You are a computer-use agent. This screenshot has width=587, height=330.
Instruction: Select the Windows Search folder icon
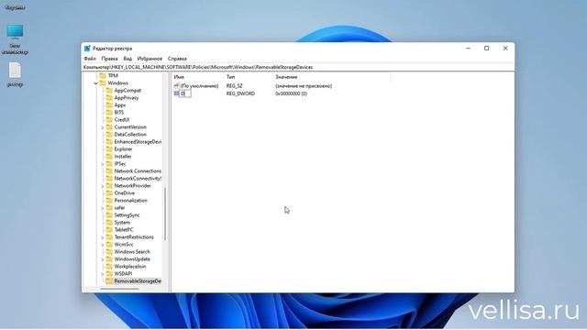pyautogui.click(x=109, y=252)
